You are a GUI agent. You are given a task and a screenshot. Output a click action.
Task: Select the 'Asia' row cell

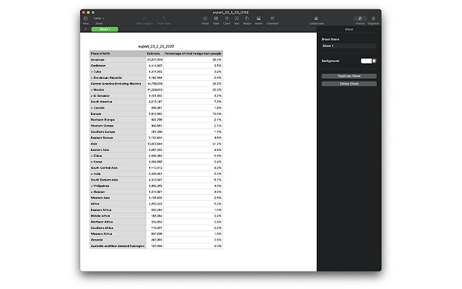click(118, 144)
